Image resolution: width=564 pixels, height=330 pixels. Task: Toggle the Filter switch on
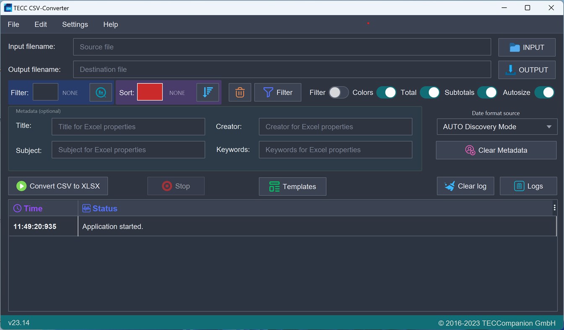coord(338,93)
